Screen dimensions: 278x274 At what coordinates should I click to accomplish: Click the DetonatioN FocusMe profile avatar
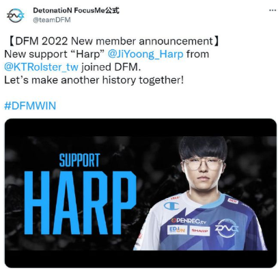[x=16, y=15]
